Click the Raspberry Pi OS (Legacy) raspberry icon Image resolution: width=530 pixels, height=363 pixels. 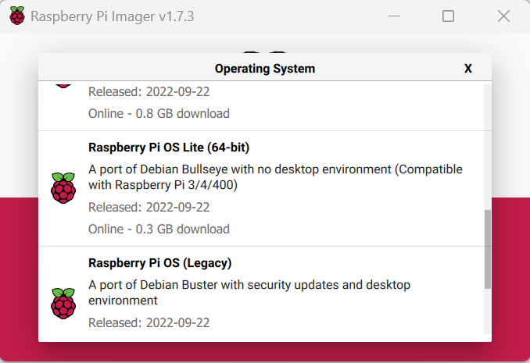click(x=63, y=303)
